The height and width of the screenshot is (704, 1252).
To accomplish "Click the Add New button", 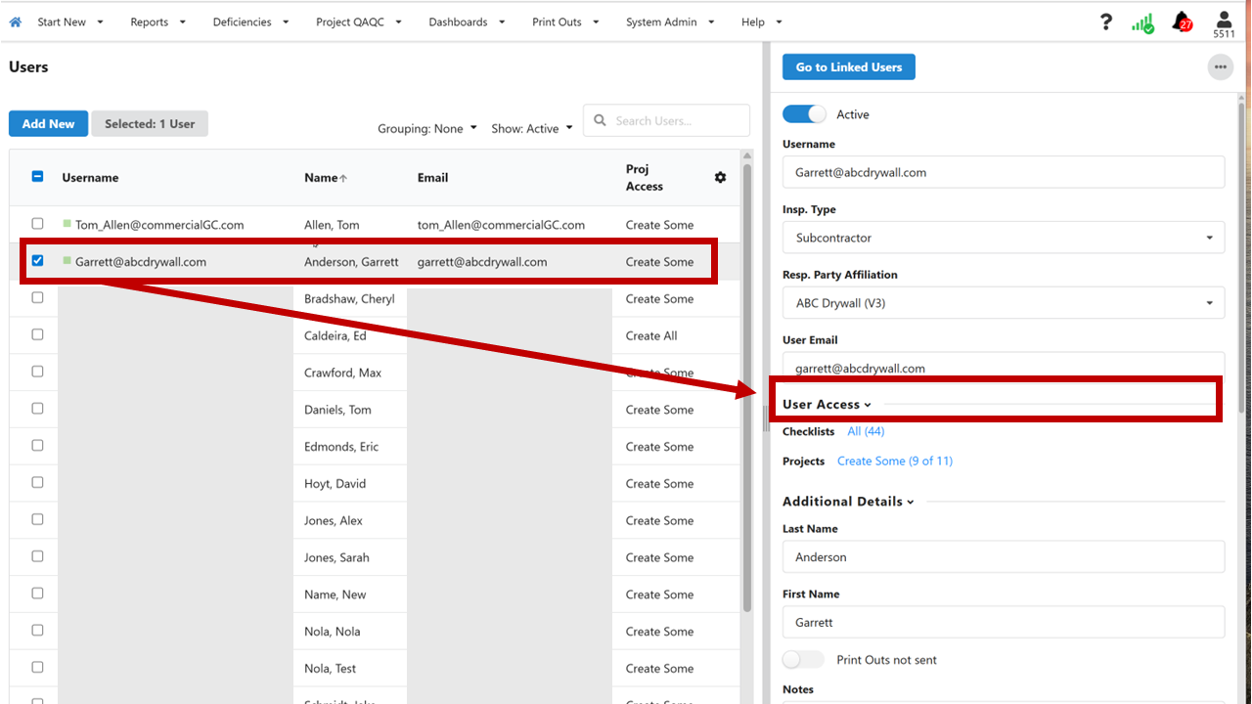I will (48, 124).
